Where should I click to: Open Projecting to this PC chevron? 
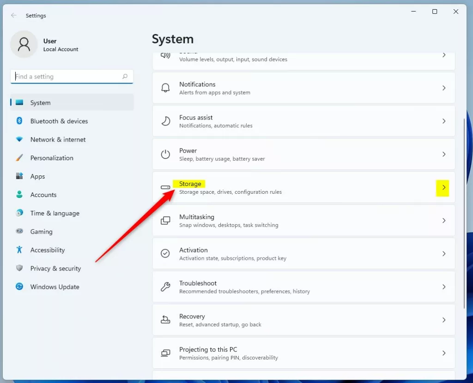point(444,353)
